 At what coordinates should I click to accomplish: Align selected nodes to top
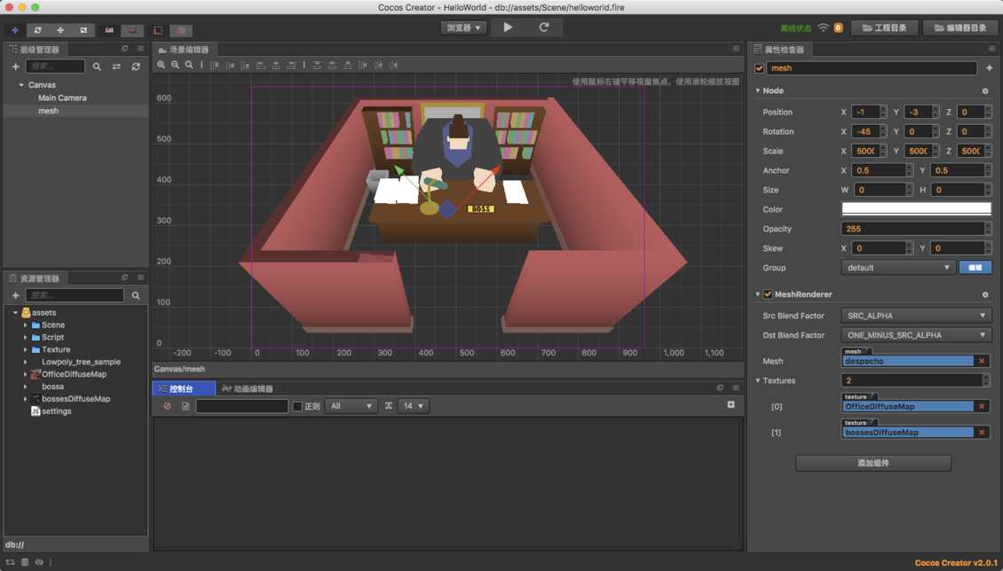click(214, 65)
